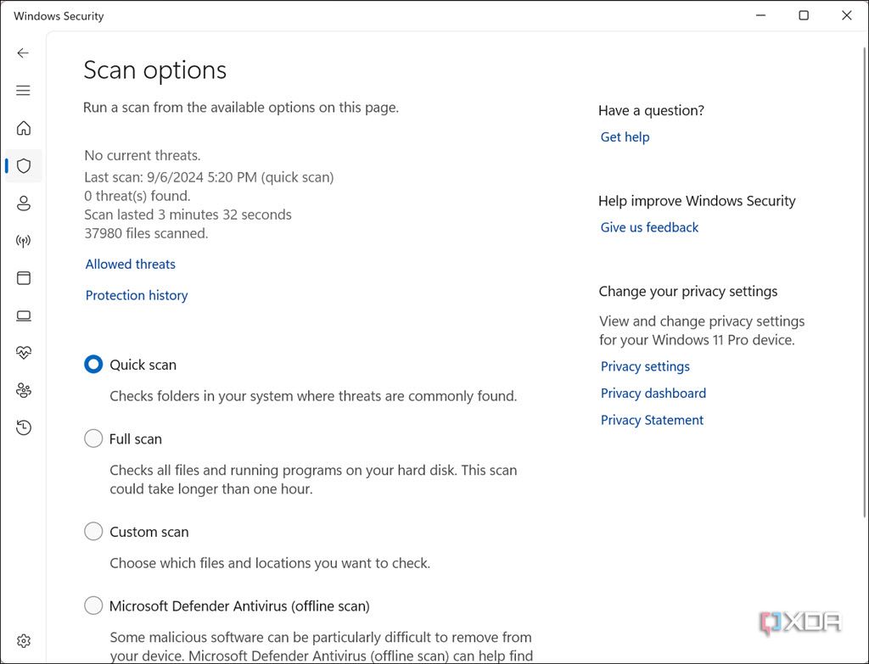Maximize the Windows Security window
Screen dimensions: 869x664
pyautogui.click(x=804, y=15)
